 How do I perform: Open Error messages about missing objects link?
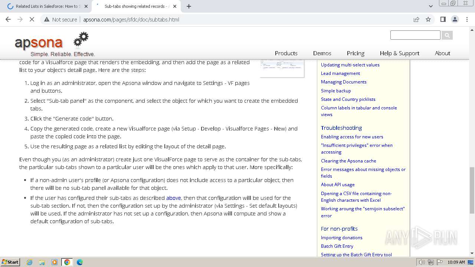pos(363,173)
